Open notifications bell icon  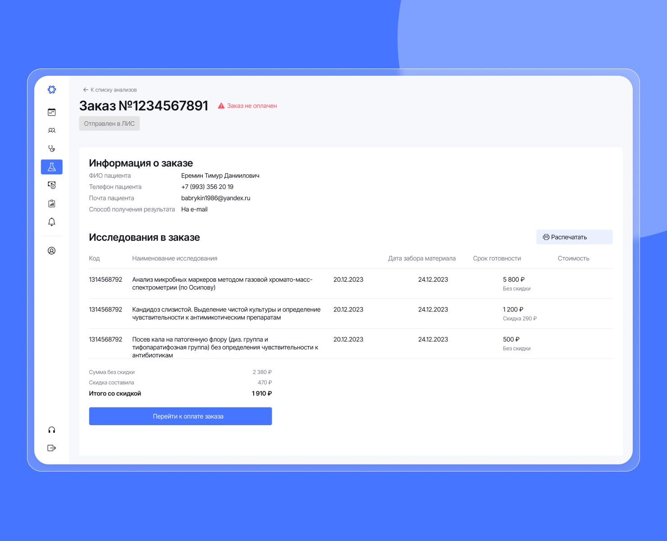pyautogui.click(x=51, y=222)
